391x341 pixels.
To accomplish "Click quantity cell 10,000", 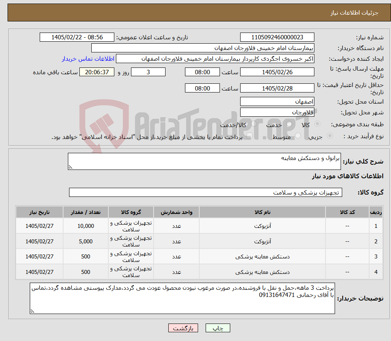I will tap(85, 226).
